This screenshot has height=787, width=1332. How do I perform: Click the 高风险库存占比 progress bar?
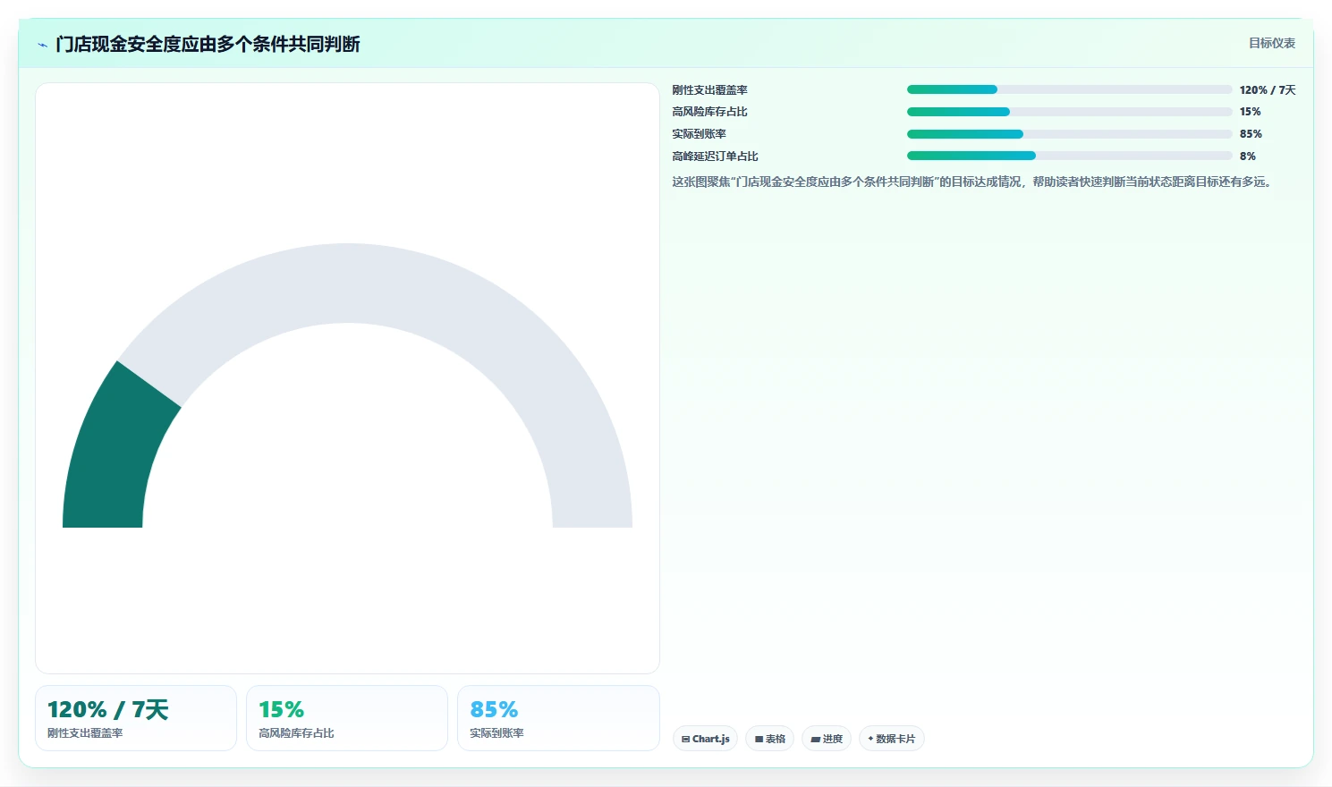tap(1070, 112)
